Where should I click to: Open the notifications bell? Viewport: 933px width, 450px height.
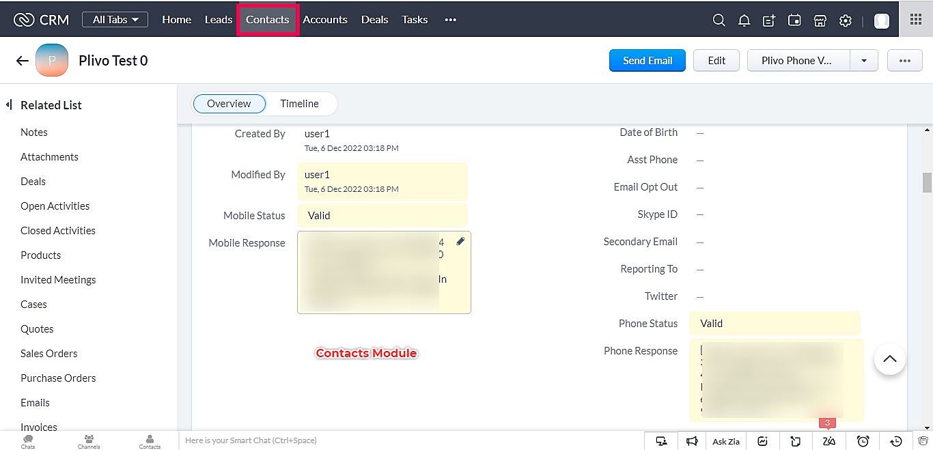pyautogui.click(x=744, y=20)
